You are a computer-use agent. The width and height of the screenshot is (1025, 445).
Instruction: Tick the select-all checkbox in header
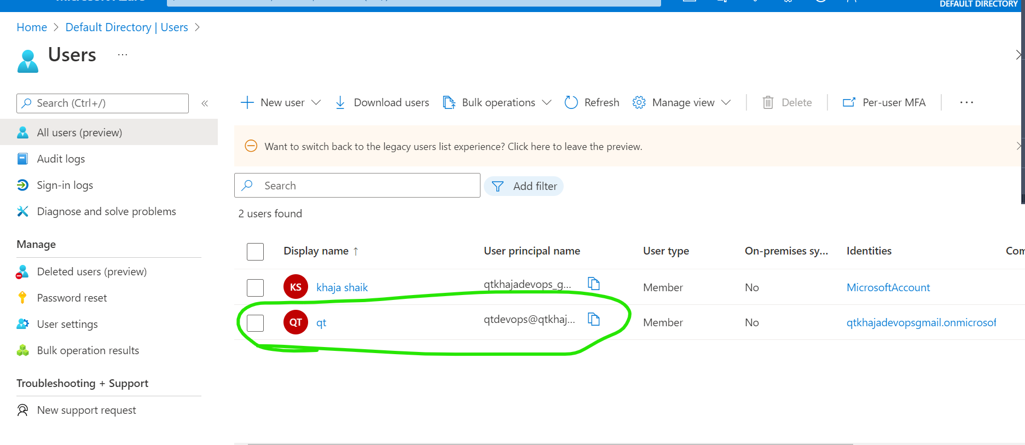(255, 252)
